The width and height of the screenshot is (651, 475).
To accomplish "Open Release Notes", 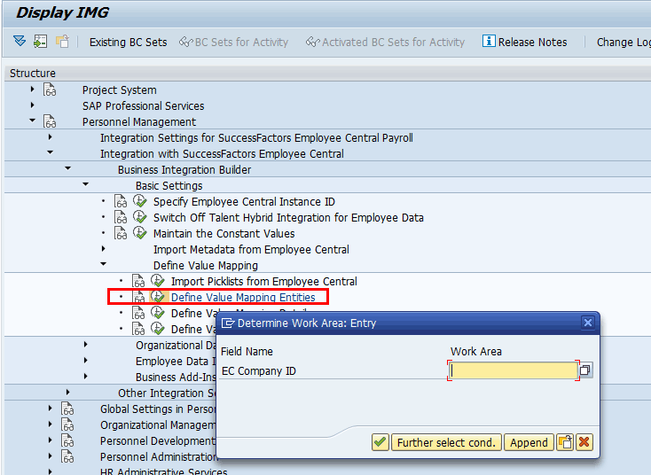I will (x=525, y=42).
